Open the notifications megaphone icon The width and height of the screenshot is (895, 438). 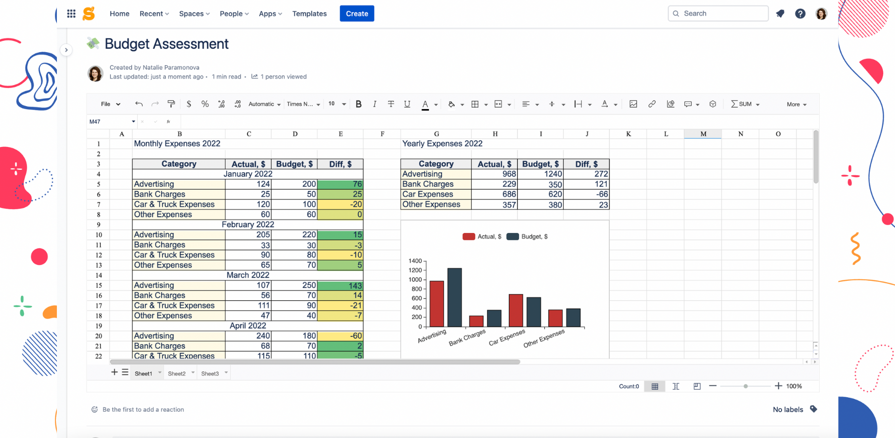(x=780, y=14)
